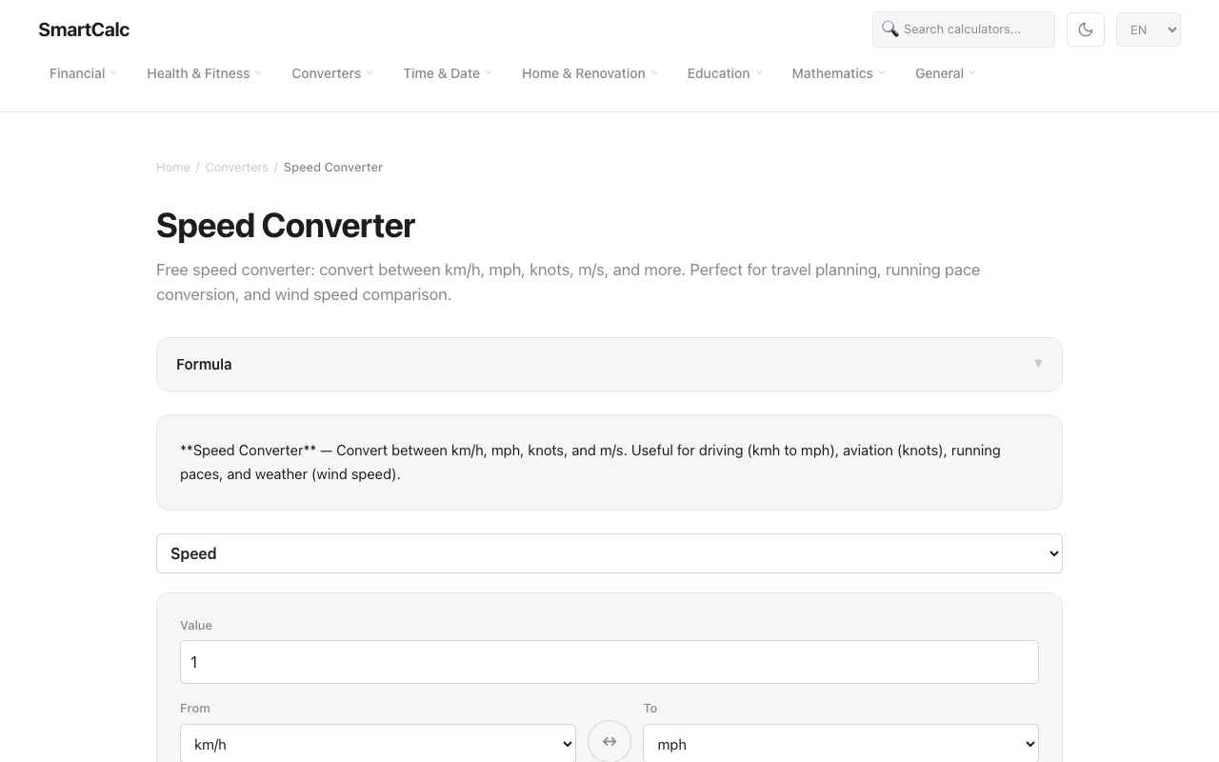The height and width of the screenshot is (762, 1219).
Task: Click the From field label
Action: tap(195, 708)
